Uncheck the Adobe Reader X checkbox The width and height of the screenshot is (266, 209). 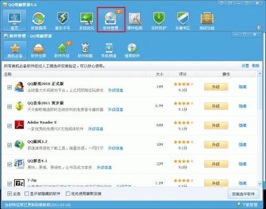[x=10, y=126]
